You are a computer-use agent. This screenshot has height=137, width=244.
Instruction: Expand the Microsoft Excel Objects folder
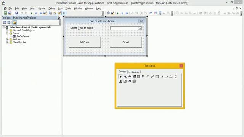click(7, 30)
